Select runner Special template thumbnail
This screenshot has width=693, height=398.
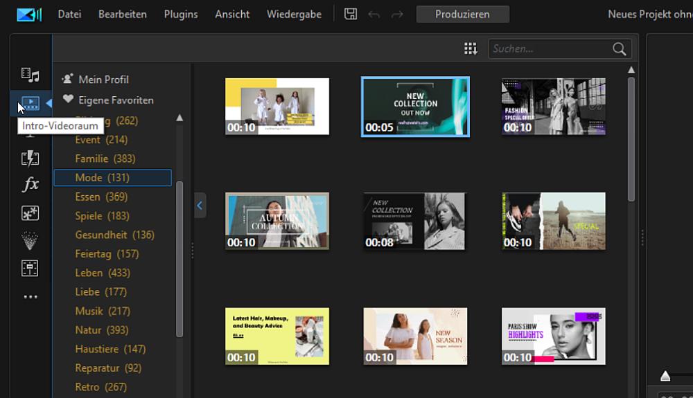click(x=553, y=221)
